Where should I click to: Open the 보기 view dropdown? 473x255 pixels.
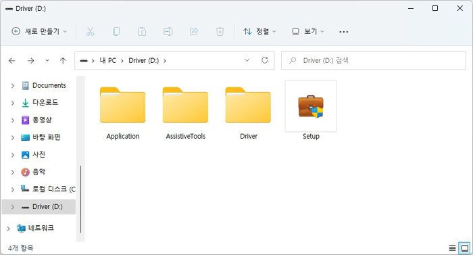[308, 31]
